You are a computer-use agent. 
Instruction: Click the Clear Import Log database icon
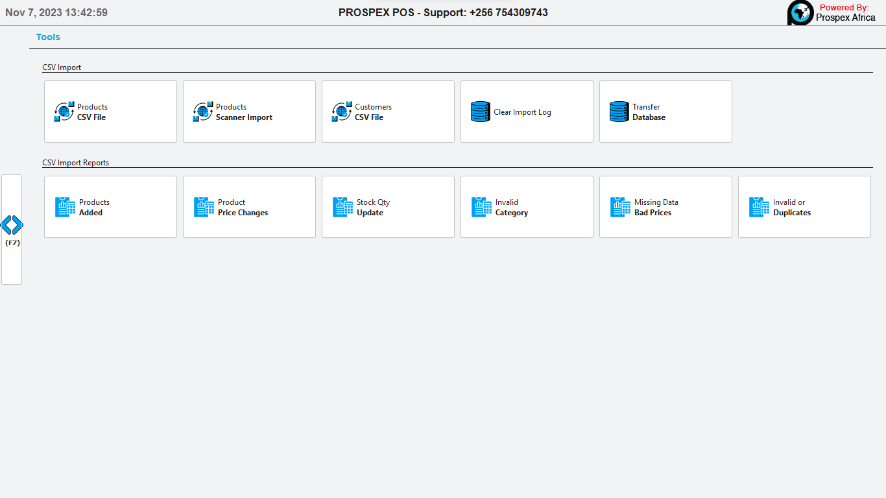481,112
